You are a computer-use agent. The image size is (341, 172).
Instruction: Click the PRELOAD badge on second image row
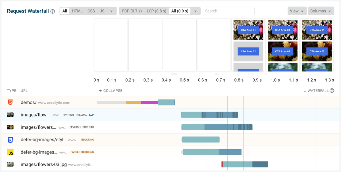pyautogui.click(x=88, y=127)
